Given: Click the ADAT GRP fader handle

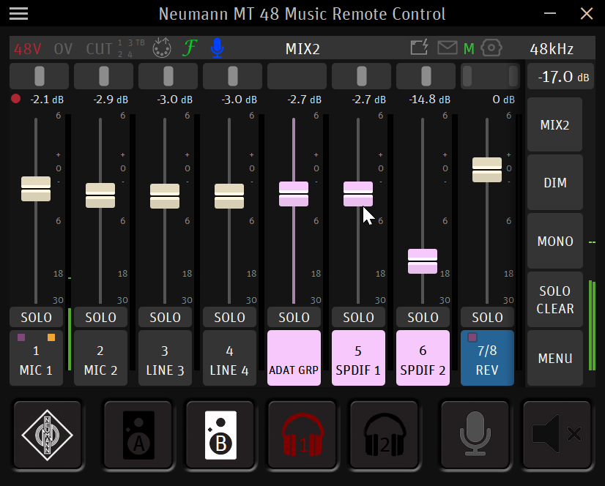Looking at the screenshot, I should coord(294,194).
